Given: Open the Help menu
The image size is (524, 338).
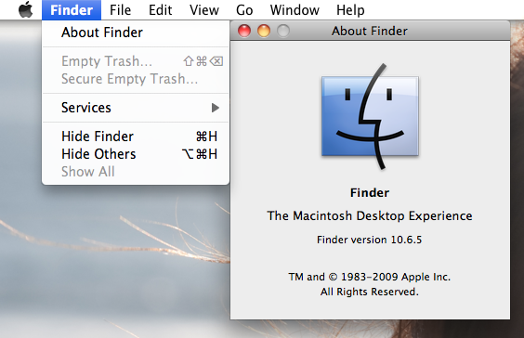Looking at the screenshot, I should [x=350, y=10].
